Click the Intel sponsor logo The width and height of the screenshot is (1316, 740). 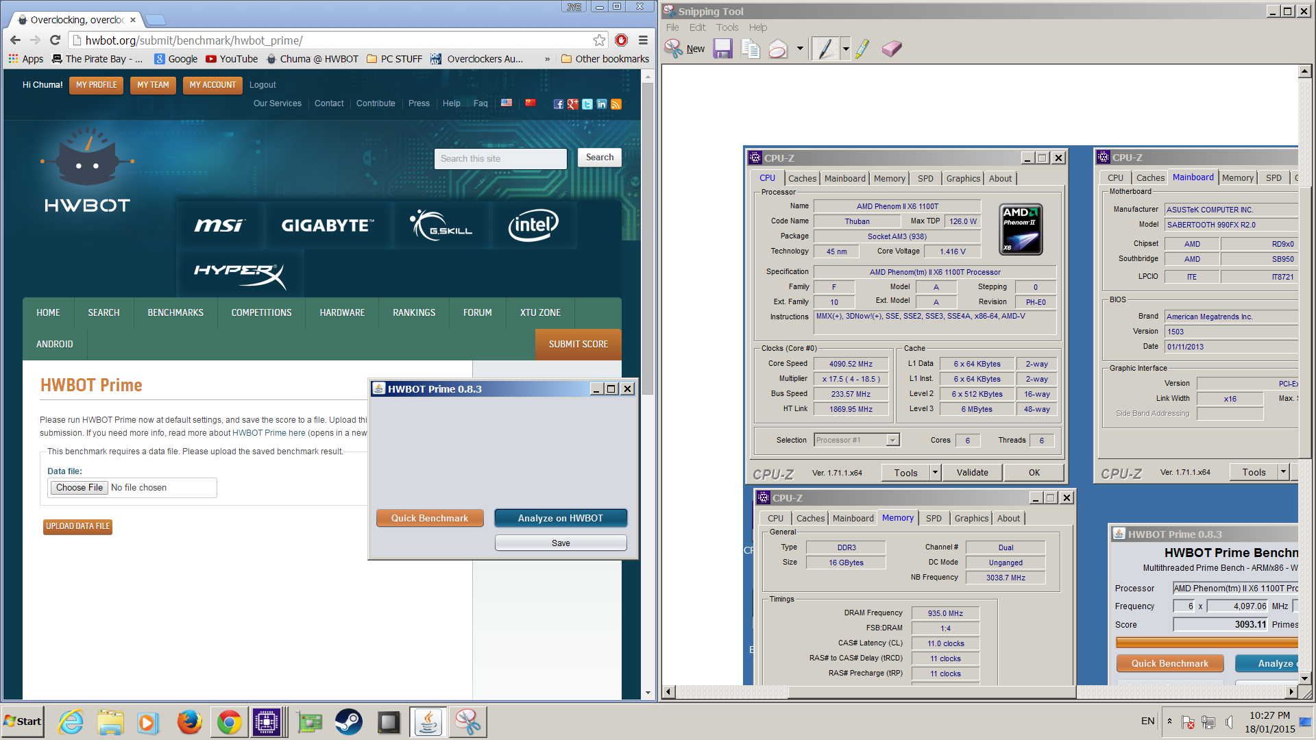click(x=533, y=225)
